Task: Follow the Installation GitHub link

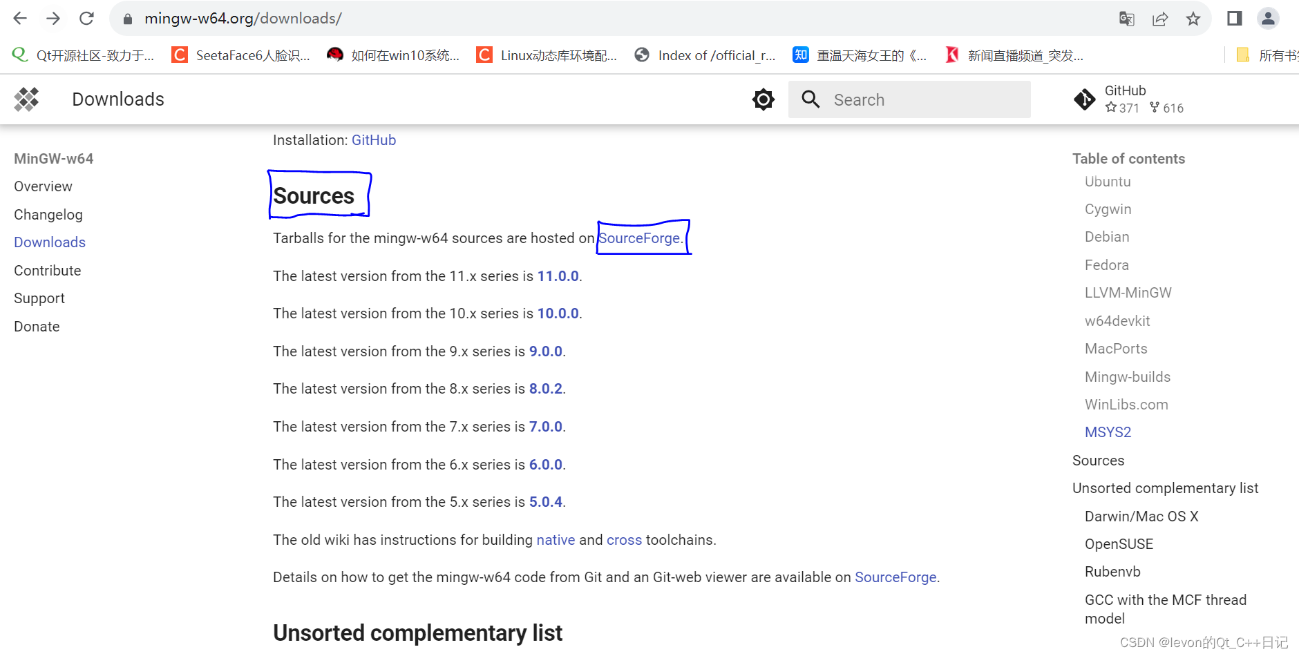Action: tap(374, 140)
